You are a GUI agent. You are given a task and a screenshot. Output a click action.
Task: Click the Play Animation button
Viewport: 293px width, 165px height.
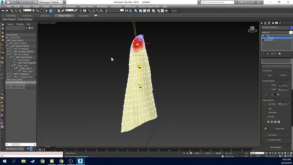pyautogui.click(x=273, y=153)
